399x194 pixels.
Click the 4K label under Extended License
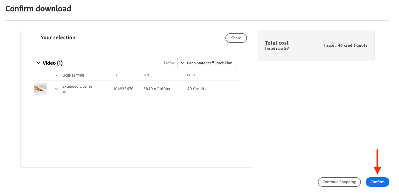click(64, 93)
